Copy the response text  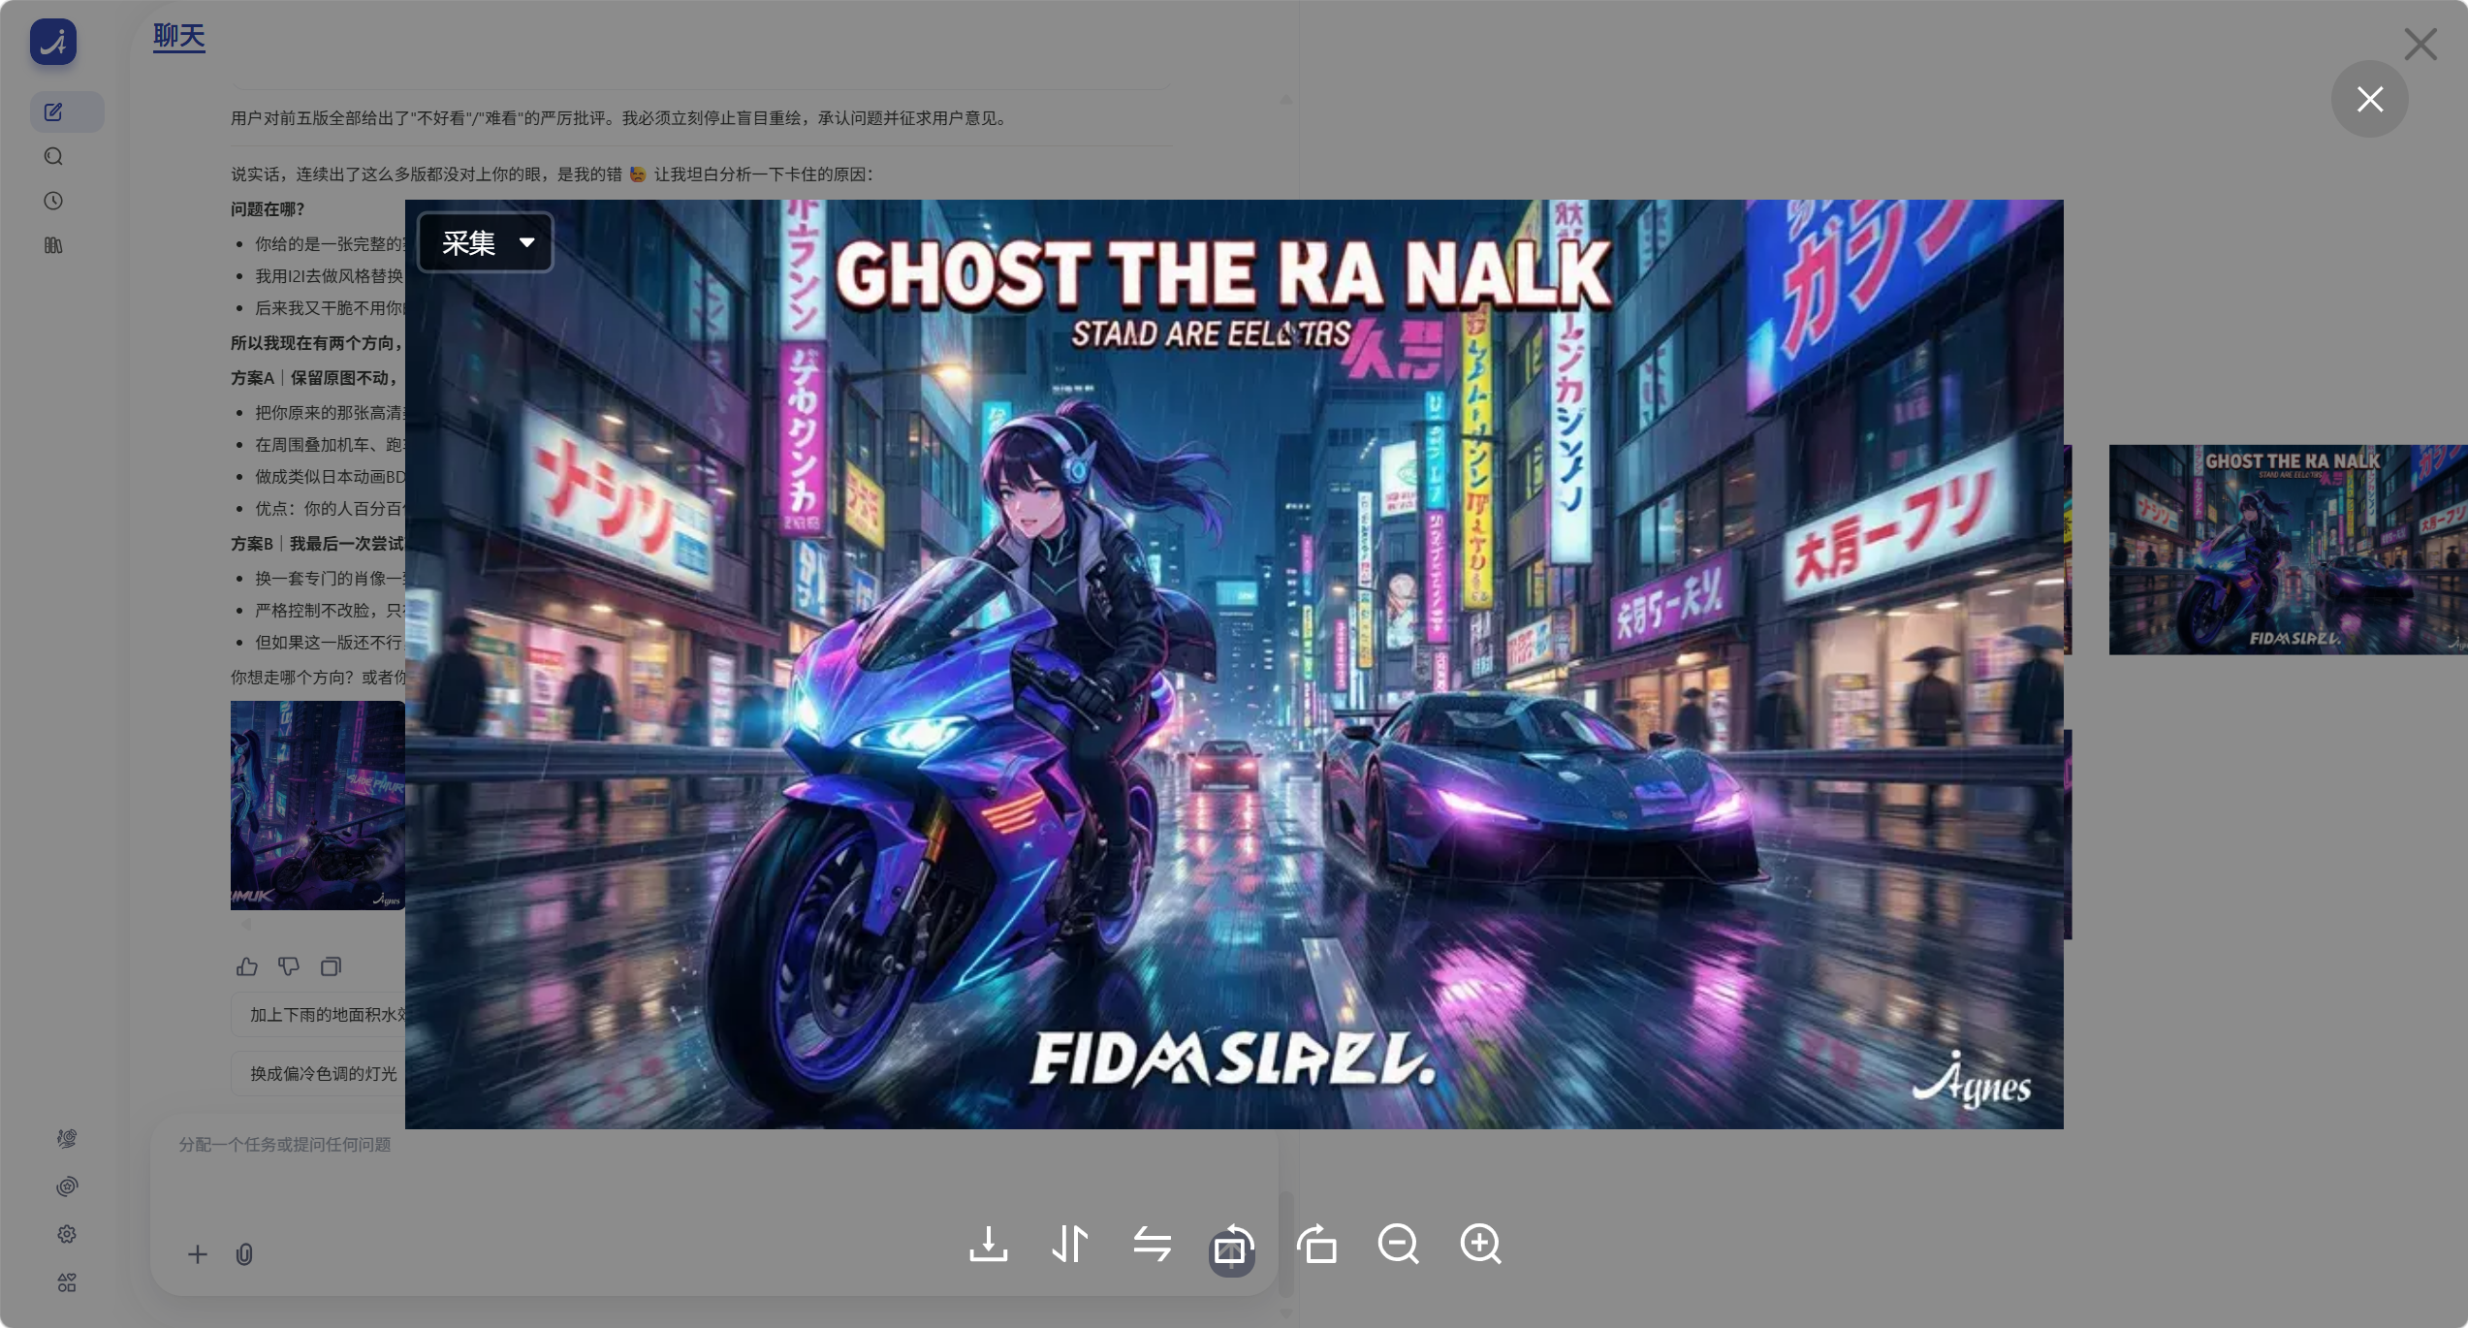click(x=331, y=966)
